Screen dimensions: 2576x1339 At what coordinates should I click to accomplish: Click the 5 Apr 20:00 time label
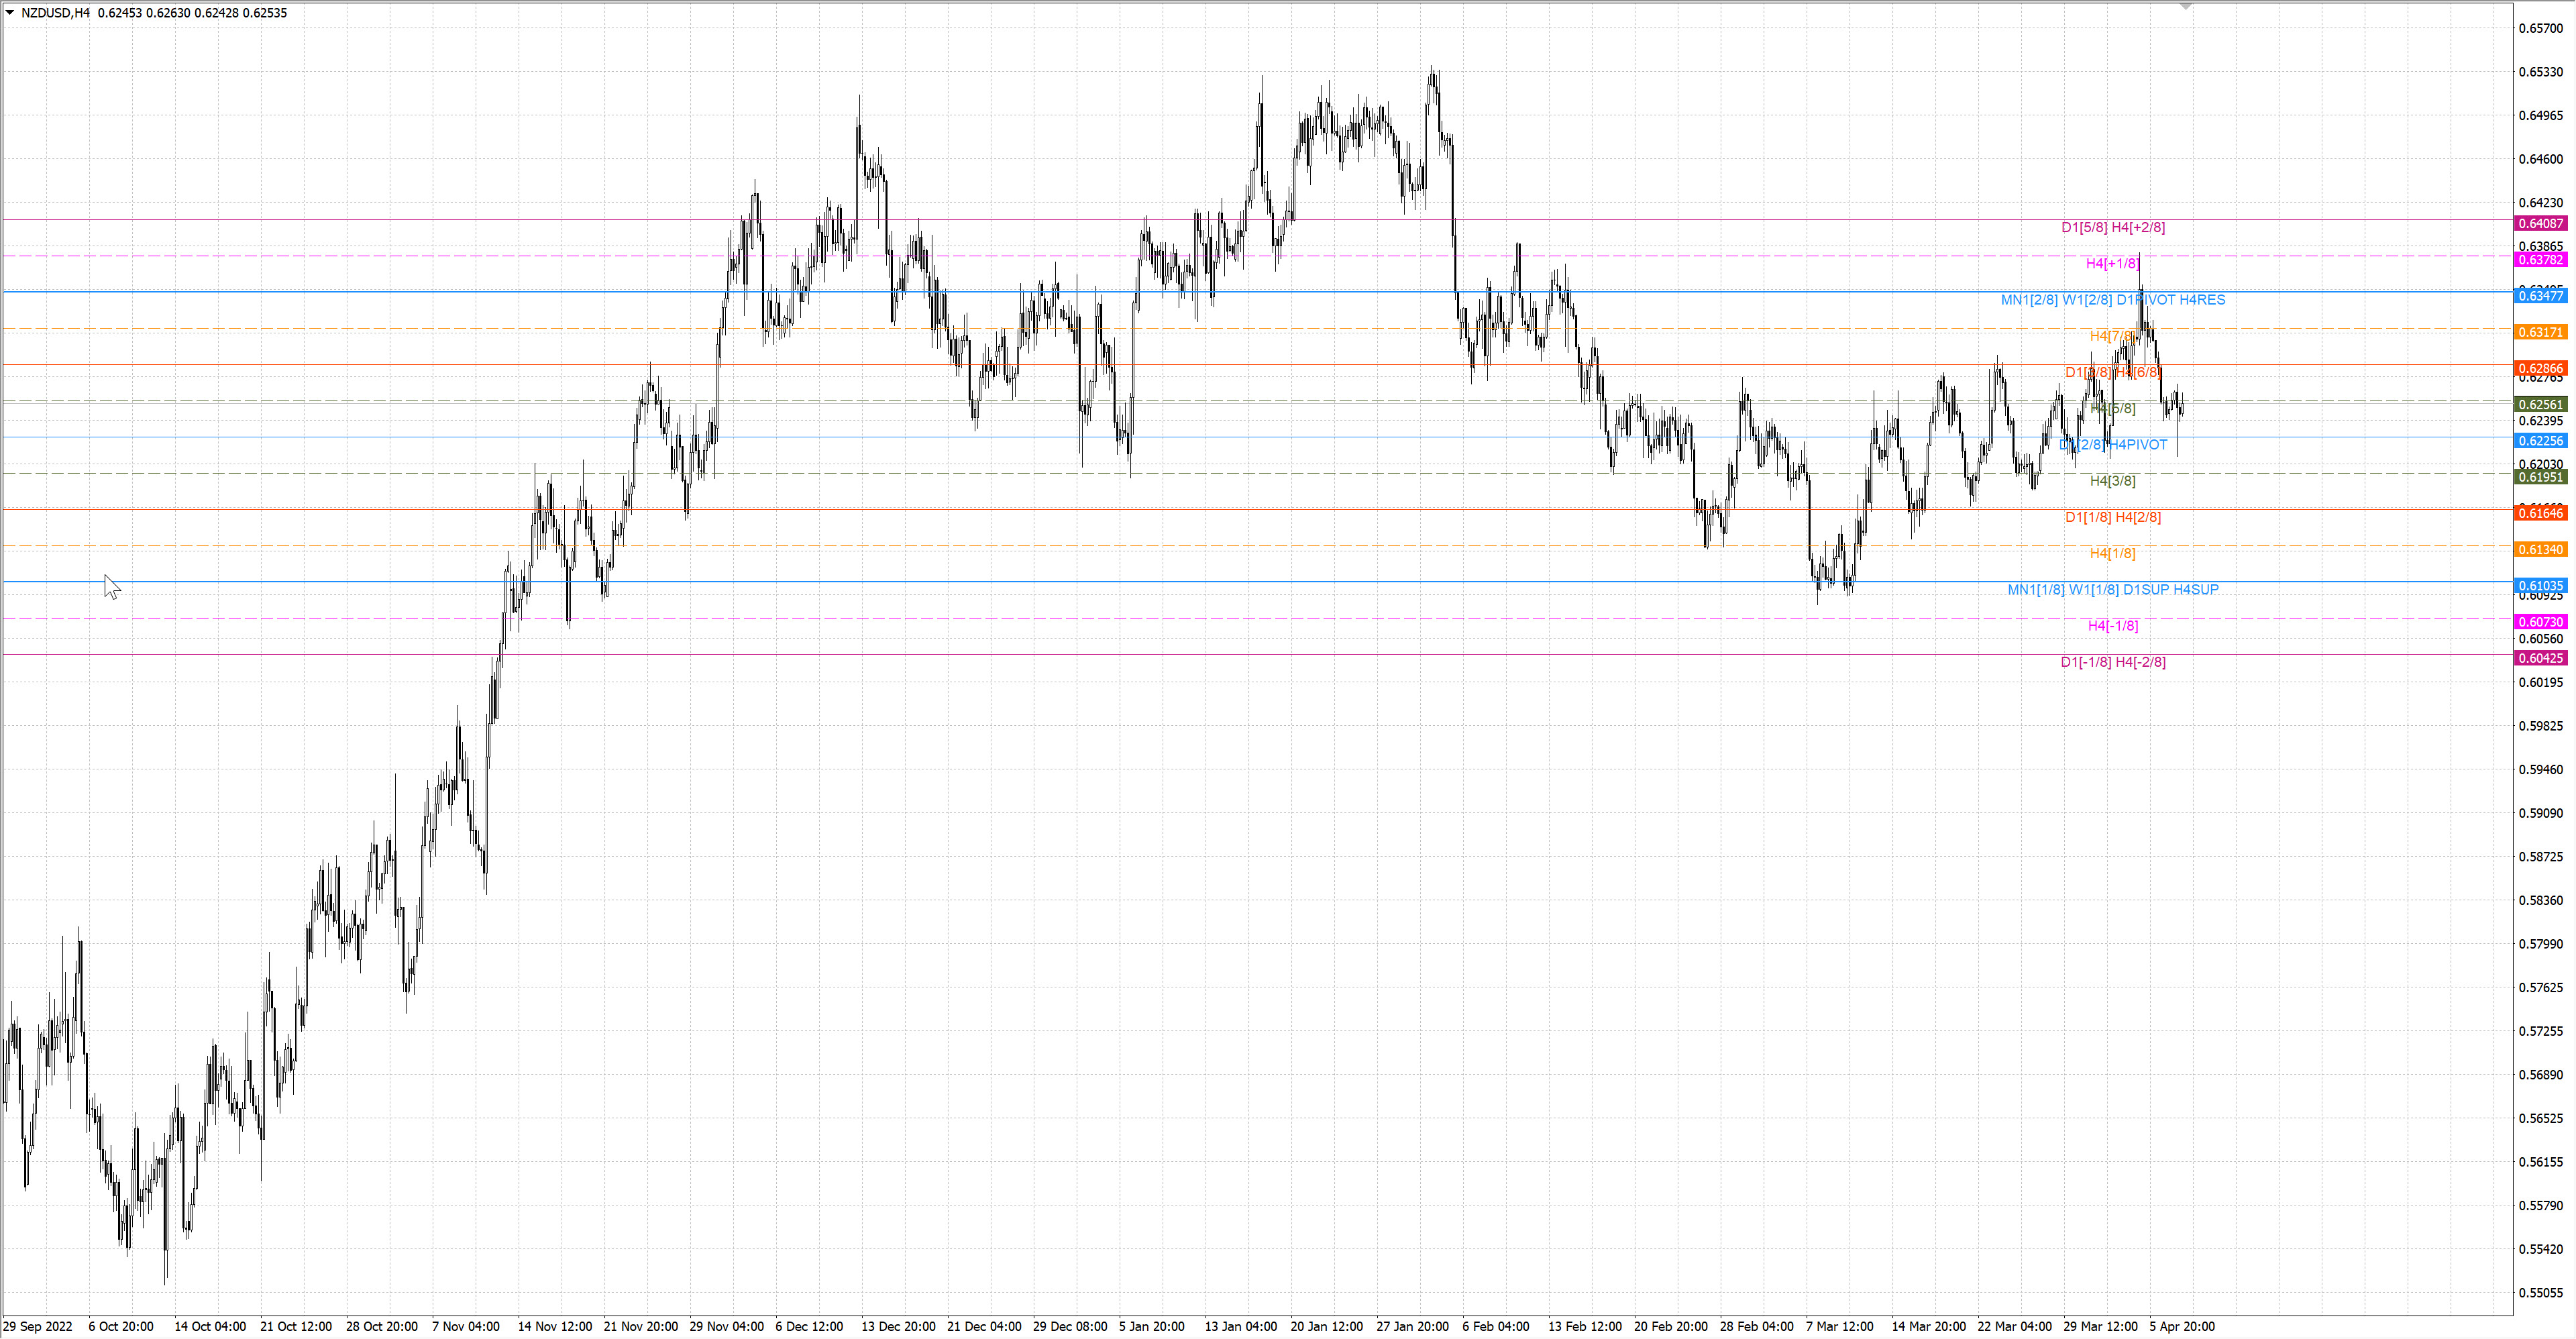(x=2182, y=1327)
